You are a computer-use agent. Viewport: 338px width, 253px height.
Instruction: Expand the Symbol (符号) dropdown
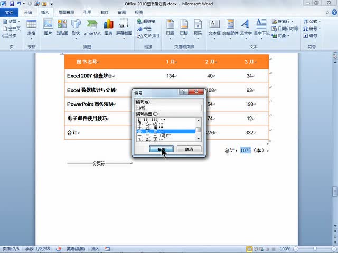320,28
